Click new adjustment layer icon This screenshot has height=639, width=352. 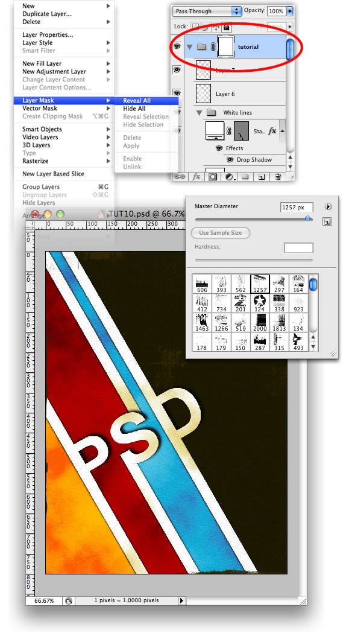click(x=230, y=177)
